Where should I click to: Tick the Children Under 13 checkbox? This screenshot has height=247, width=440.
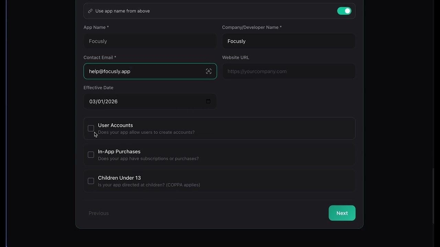91,181
